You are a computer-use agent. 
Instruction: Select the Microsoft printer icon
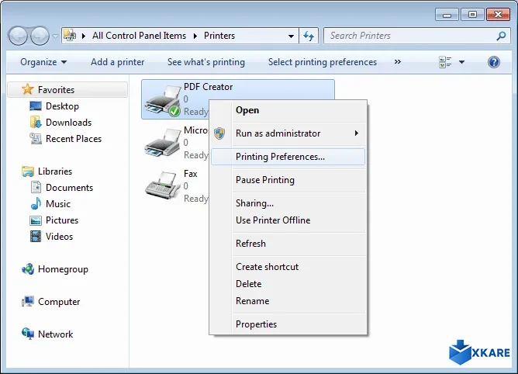(163, 143)
